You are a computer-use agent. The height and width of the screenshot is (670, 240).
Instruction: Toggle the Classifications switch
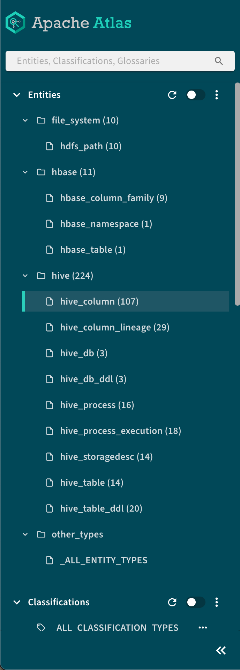tap(195, 602)
